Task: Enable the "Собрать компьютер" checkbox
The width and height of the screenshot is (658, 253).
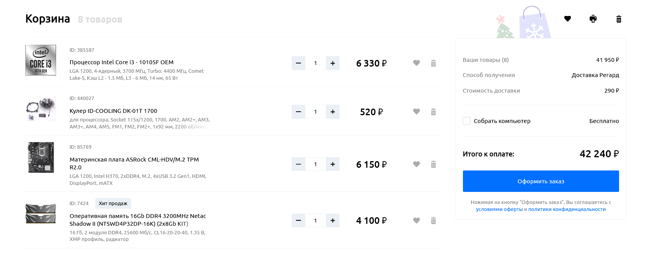Action: pyautogui.click(x=466, y=121)
